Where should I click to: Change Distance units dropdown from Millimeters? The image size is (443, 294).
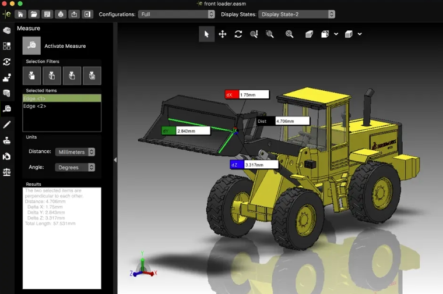point(75,152)
